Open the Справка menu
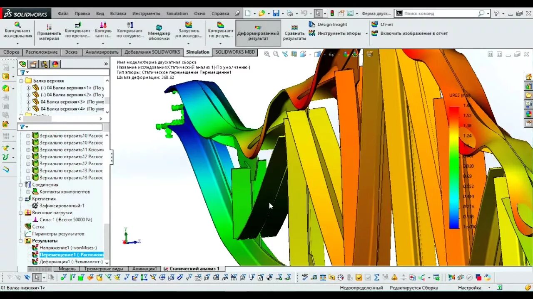Screen dimensions: 533x299 (x=220, y=13)
